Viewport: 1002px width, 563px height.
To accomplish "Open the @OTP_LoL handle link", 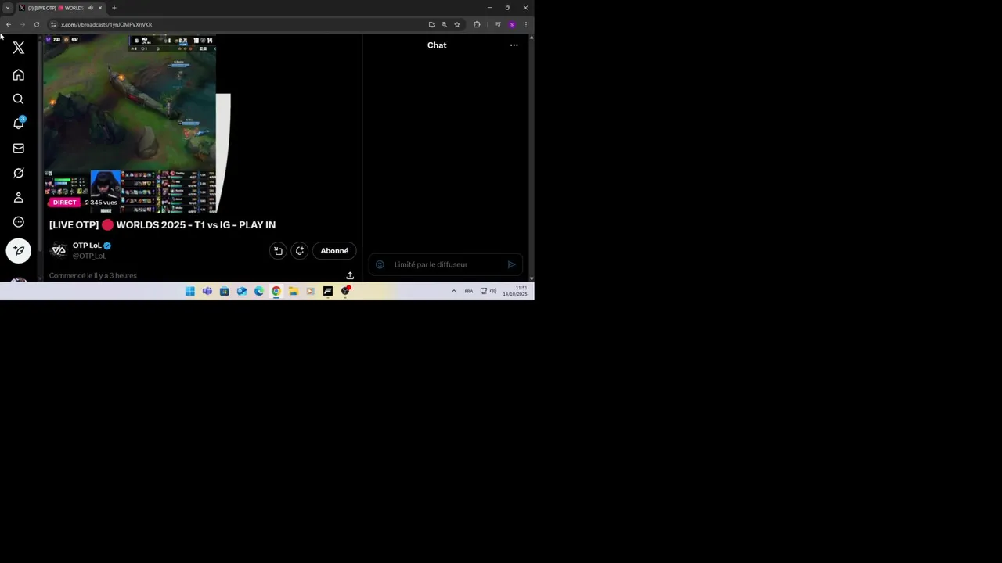I will (89, 256).
